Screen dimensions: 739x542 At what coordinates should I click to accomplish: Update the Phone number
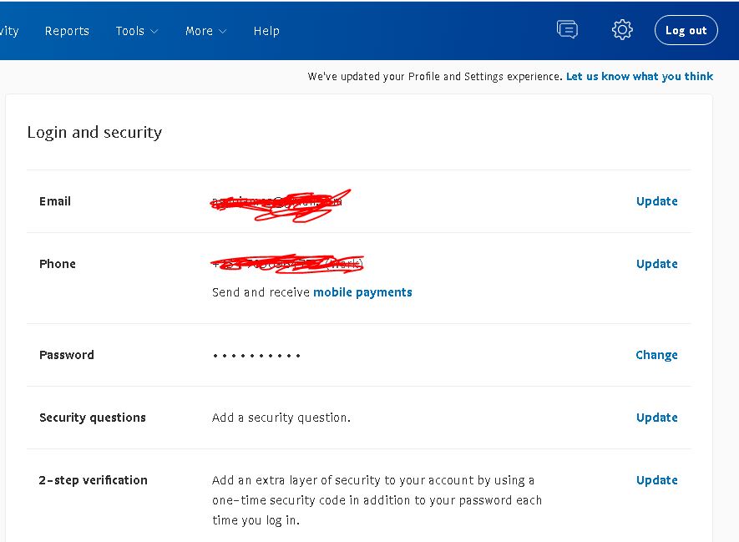pos(656,263)
